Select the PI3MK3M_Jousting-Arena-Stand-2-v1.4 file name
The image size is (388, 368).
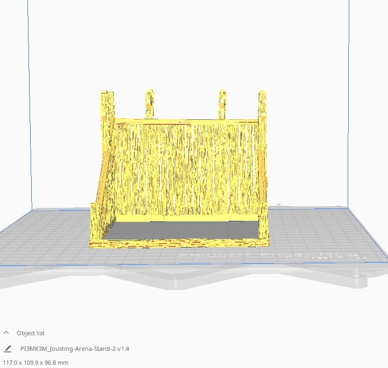(x=74, y=349)
